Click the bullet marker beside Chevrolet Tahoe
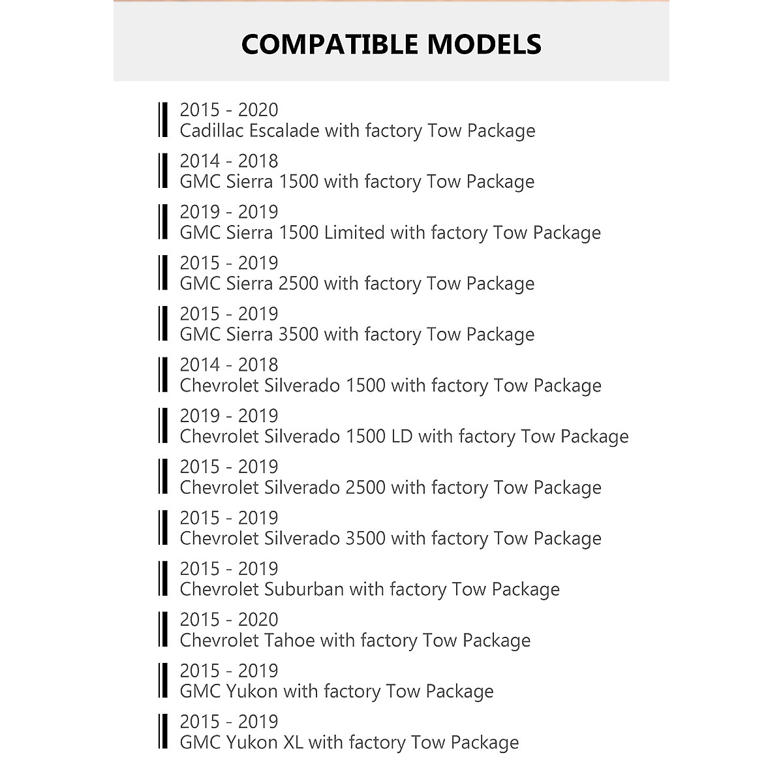The width and height of the screenshot is (783, 783). coord(163,629)
